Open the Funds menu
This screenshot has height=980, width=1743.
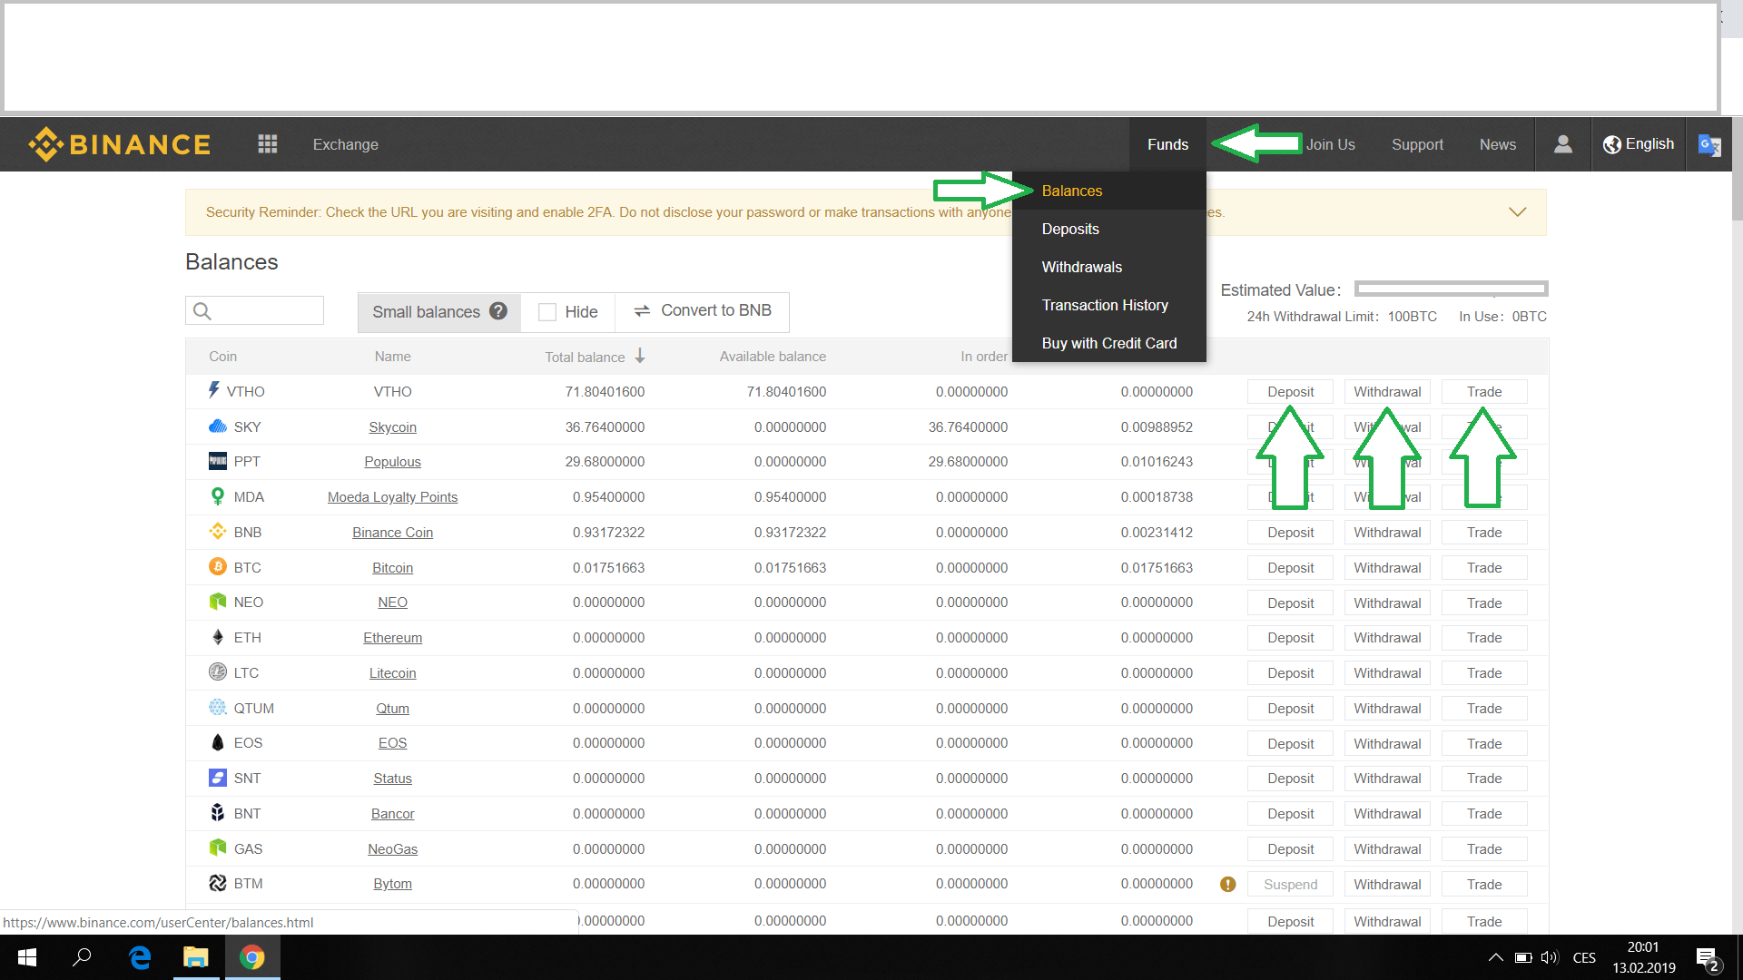[x=1167, y=144]
